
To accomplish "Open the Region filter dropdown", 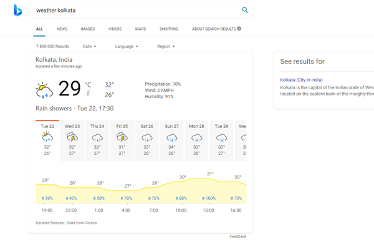I will click(166, 46).
